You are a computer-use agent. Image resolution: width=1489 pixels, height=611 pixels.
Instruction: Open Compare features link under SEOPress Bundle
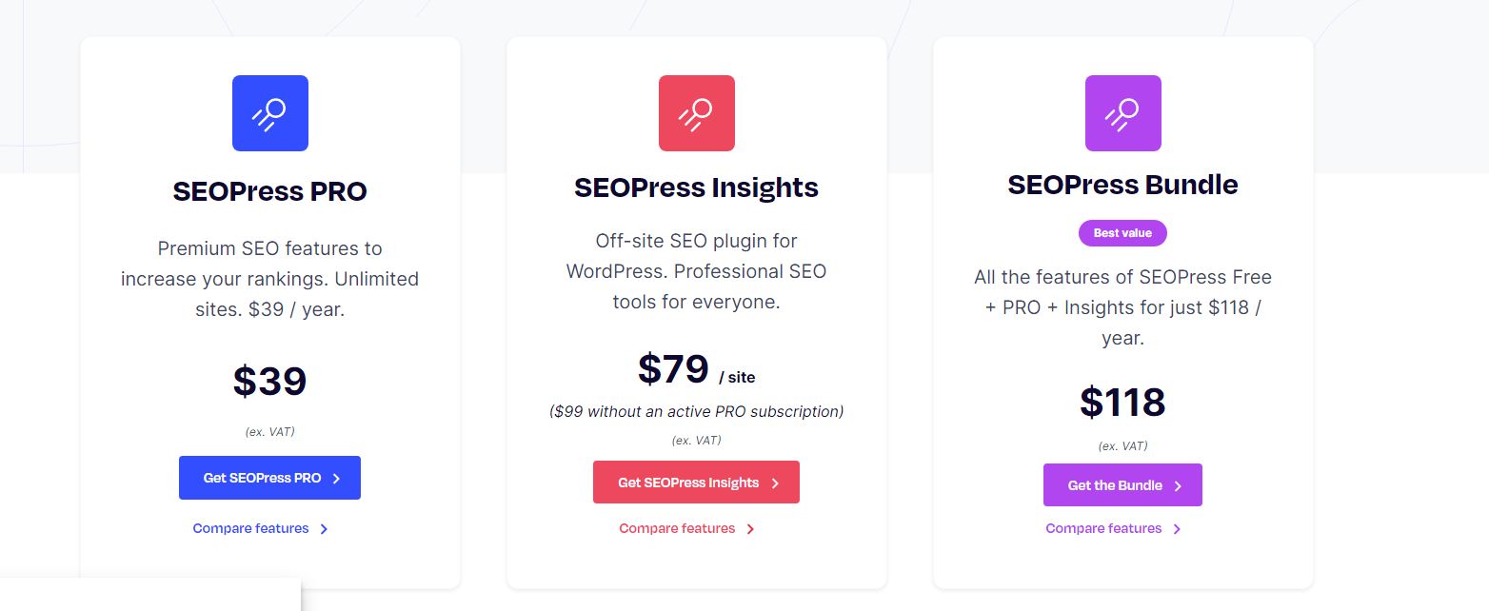tap(1104, 528)
